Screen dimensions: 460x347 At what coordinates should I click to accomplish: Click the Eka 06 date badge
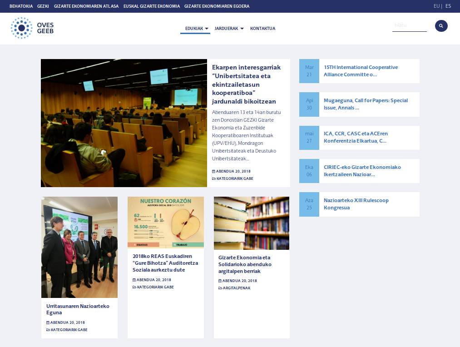[x=309, y=171]
